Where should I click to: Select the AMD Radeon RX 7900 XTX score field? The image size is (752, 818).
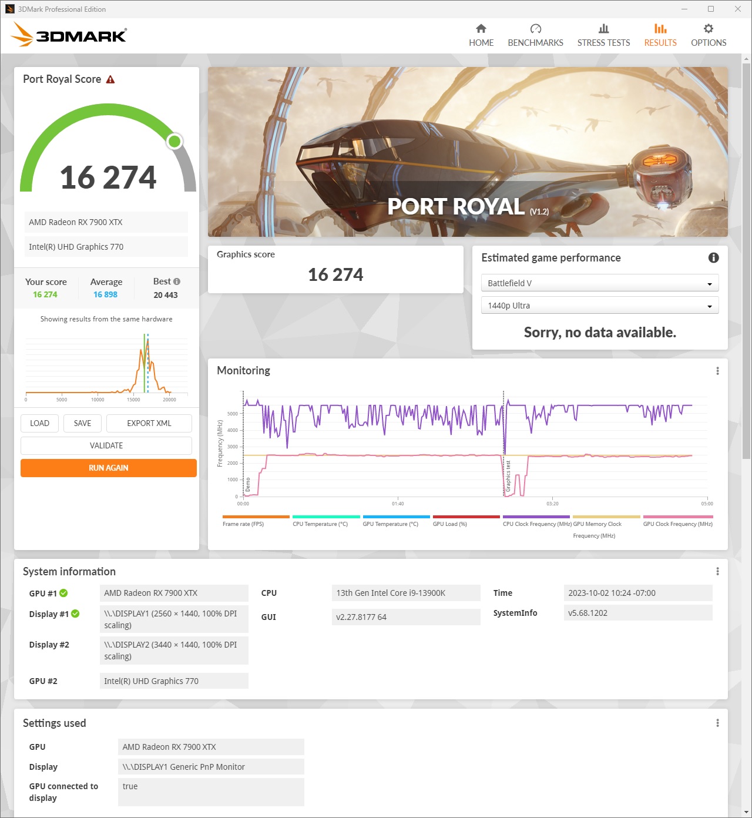[x=106, y=222]
